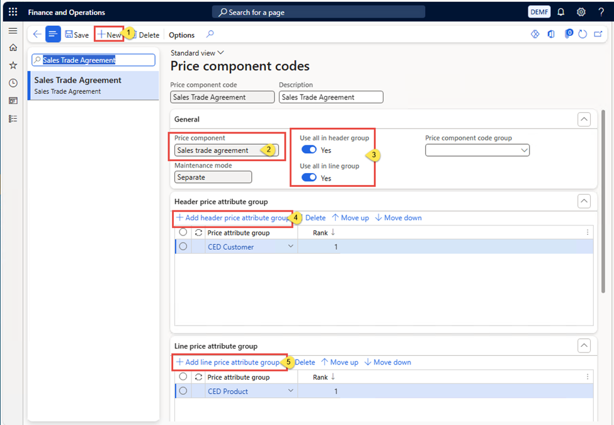Open the DEMF company picker
Screen dimensions: 614x425
click(539, 12)
